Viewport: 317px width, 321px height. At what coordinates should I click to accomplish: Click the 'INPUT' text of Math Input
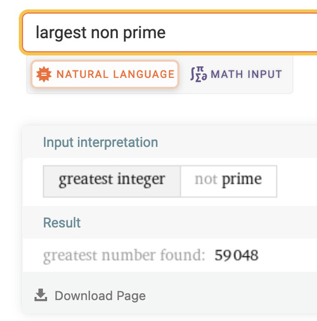264,74
